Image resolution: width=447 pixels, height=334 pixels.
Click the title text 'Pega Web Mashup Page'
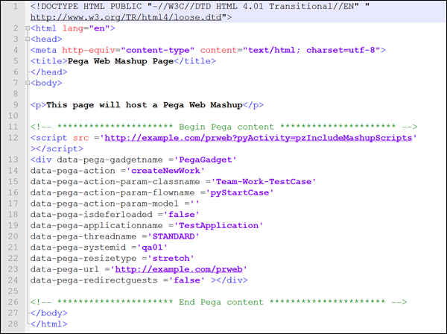[x=121, y=61]
